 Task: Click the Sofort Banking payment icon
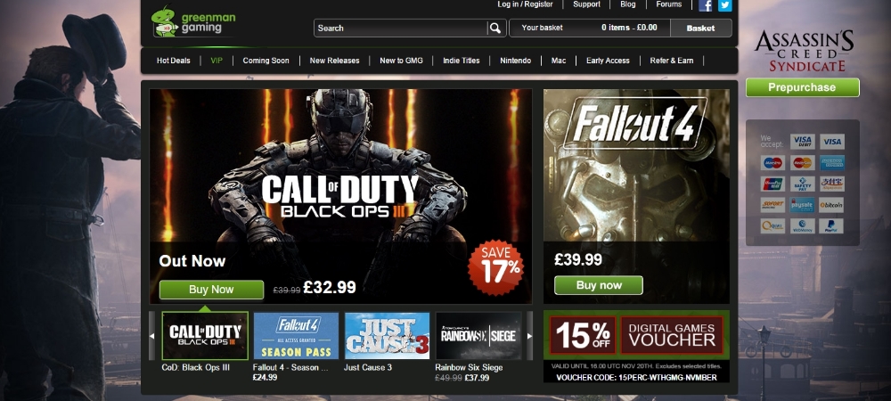tap(772, 205)
